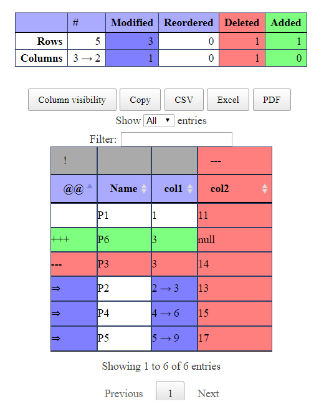
Task: Go to Previous page
Action: point(123,393)
